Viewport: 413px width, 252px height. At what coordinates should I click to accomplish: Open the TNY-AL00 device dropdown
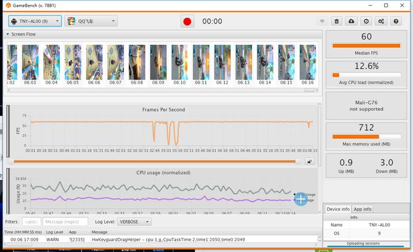click(35, 21)
